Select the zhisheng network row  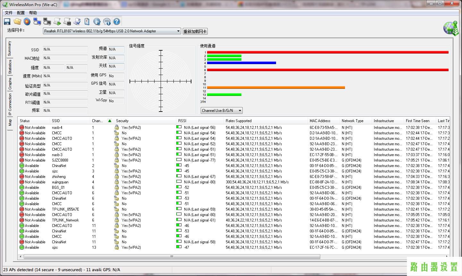[x=234, y=177]
